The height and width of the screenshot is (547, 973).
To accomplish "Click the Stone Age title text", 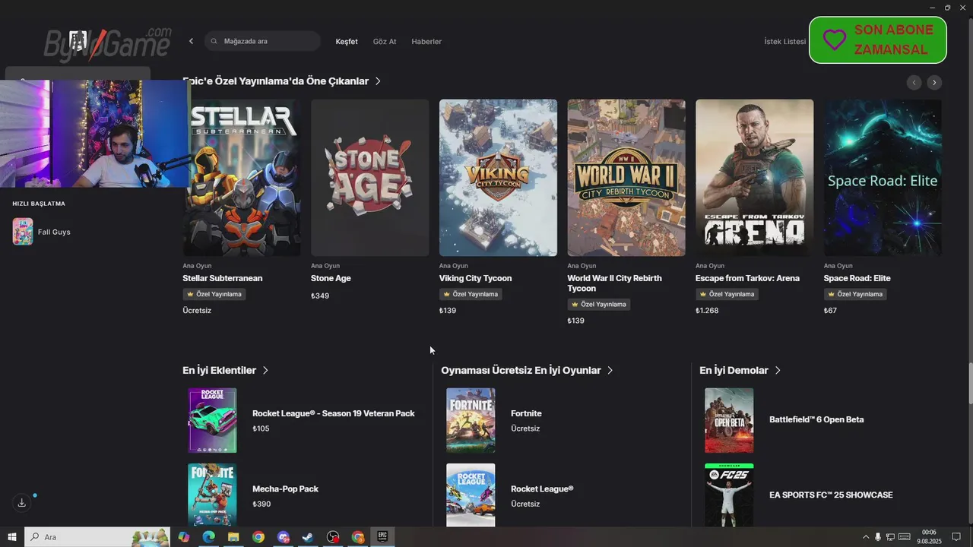I will tap(331, 278).
